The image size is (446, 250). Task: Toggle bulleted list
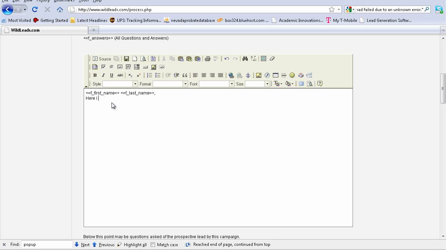[158, 75]
